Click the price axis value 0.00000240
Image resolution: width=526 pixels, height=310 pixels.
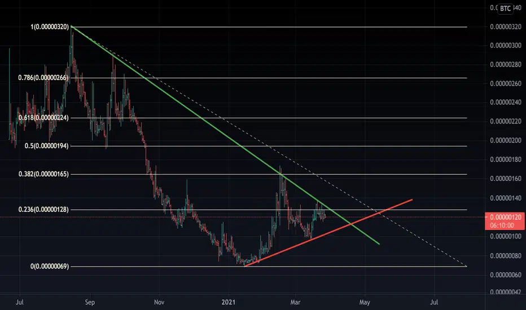(x=506, y=102)
